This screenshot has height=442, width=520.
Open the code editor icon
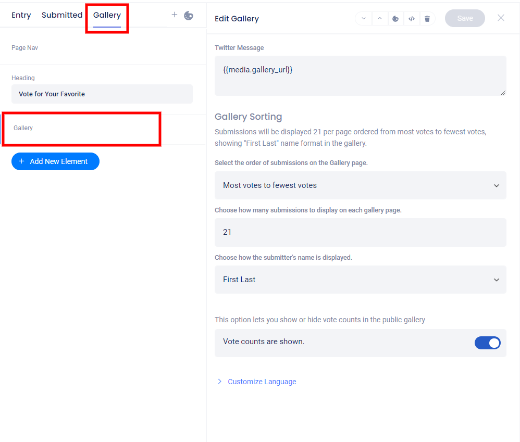412,19
